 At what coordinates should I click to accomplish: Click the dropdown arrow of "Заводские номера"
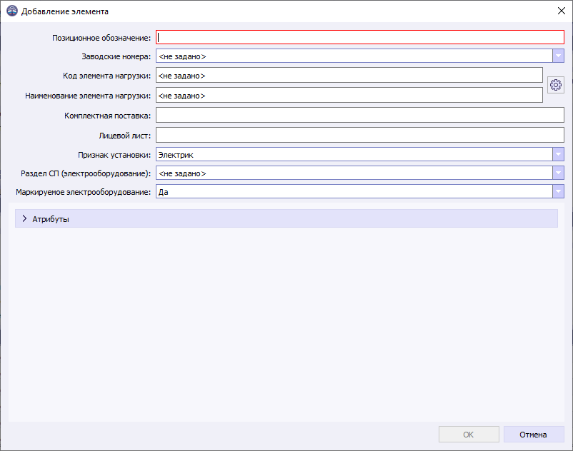pos(558,54)
